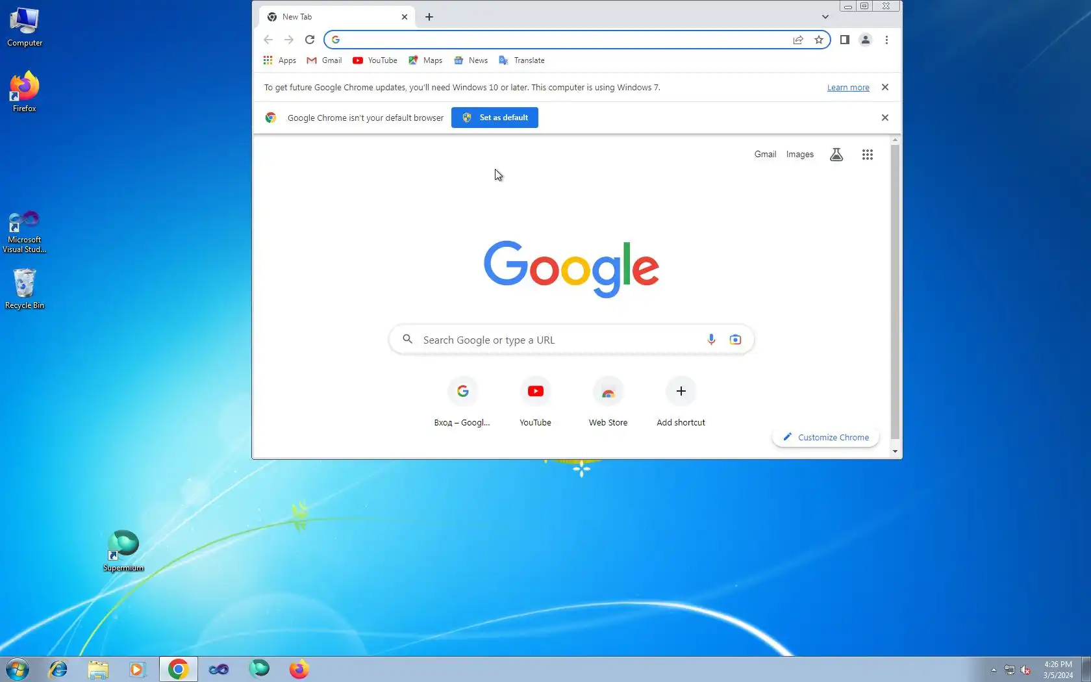Bookmark this tab with the star icon
Image resolution: width=1091 pixels, height=682 pixels.
pos(819,40)
